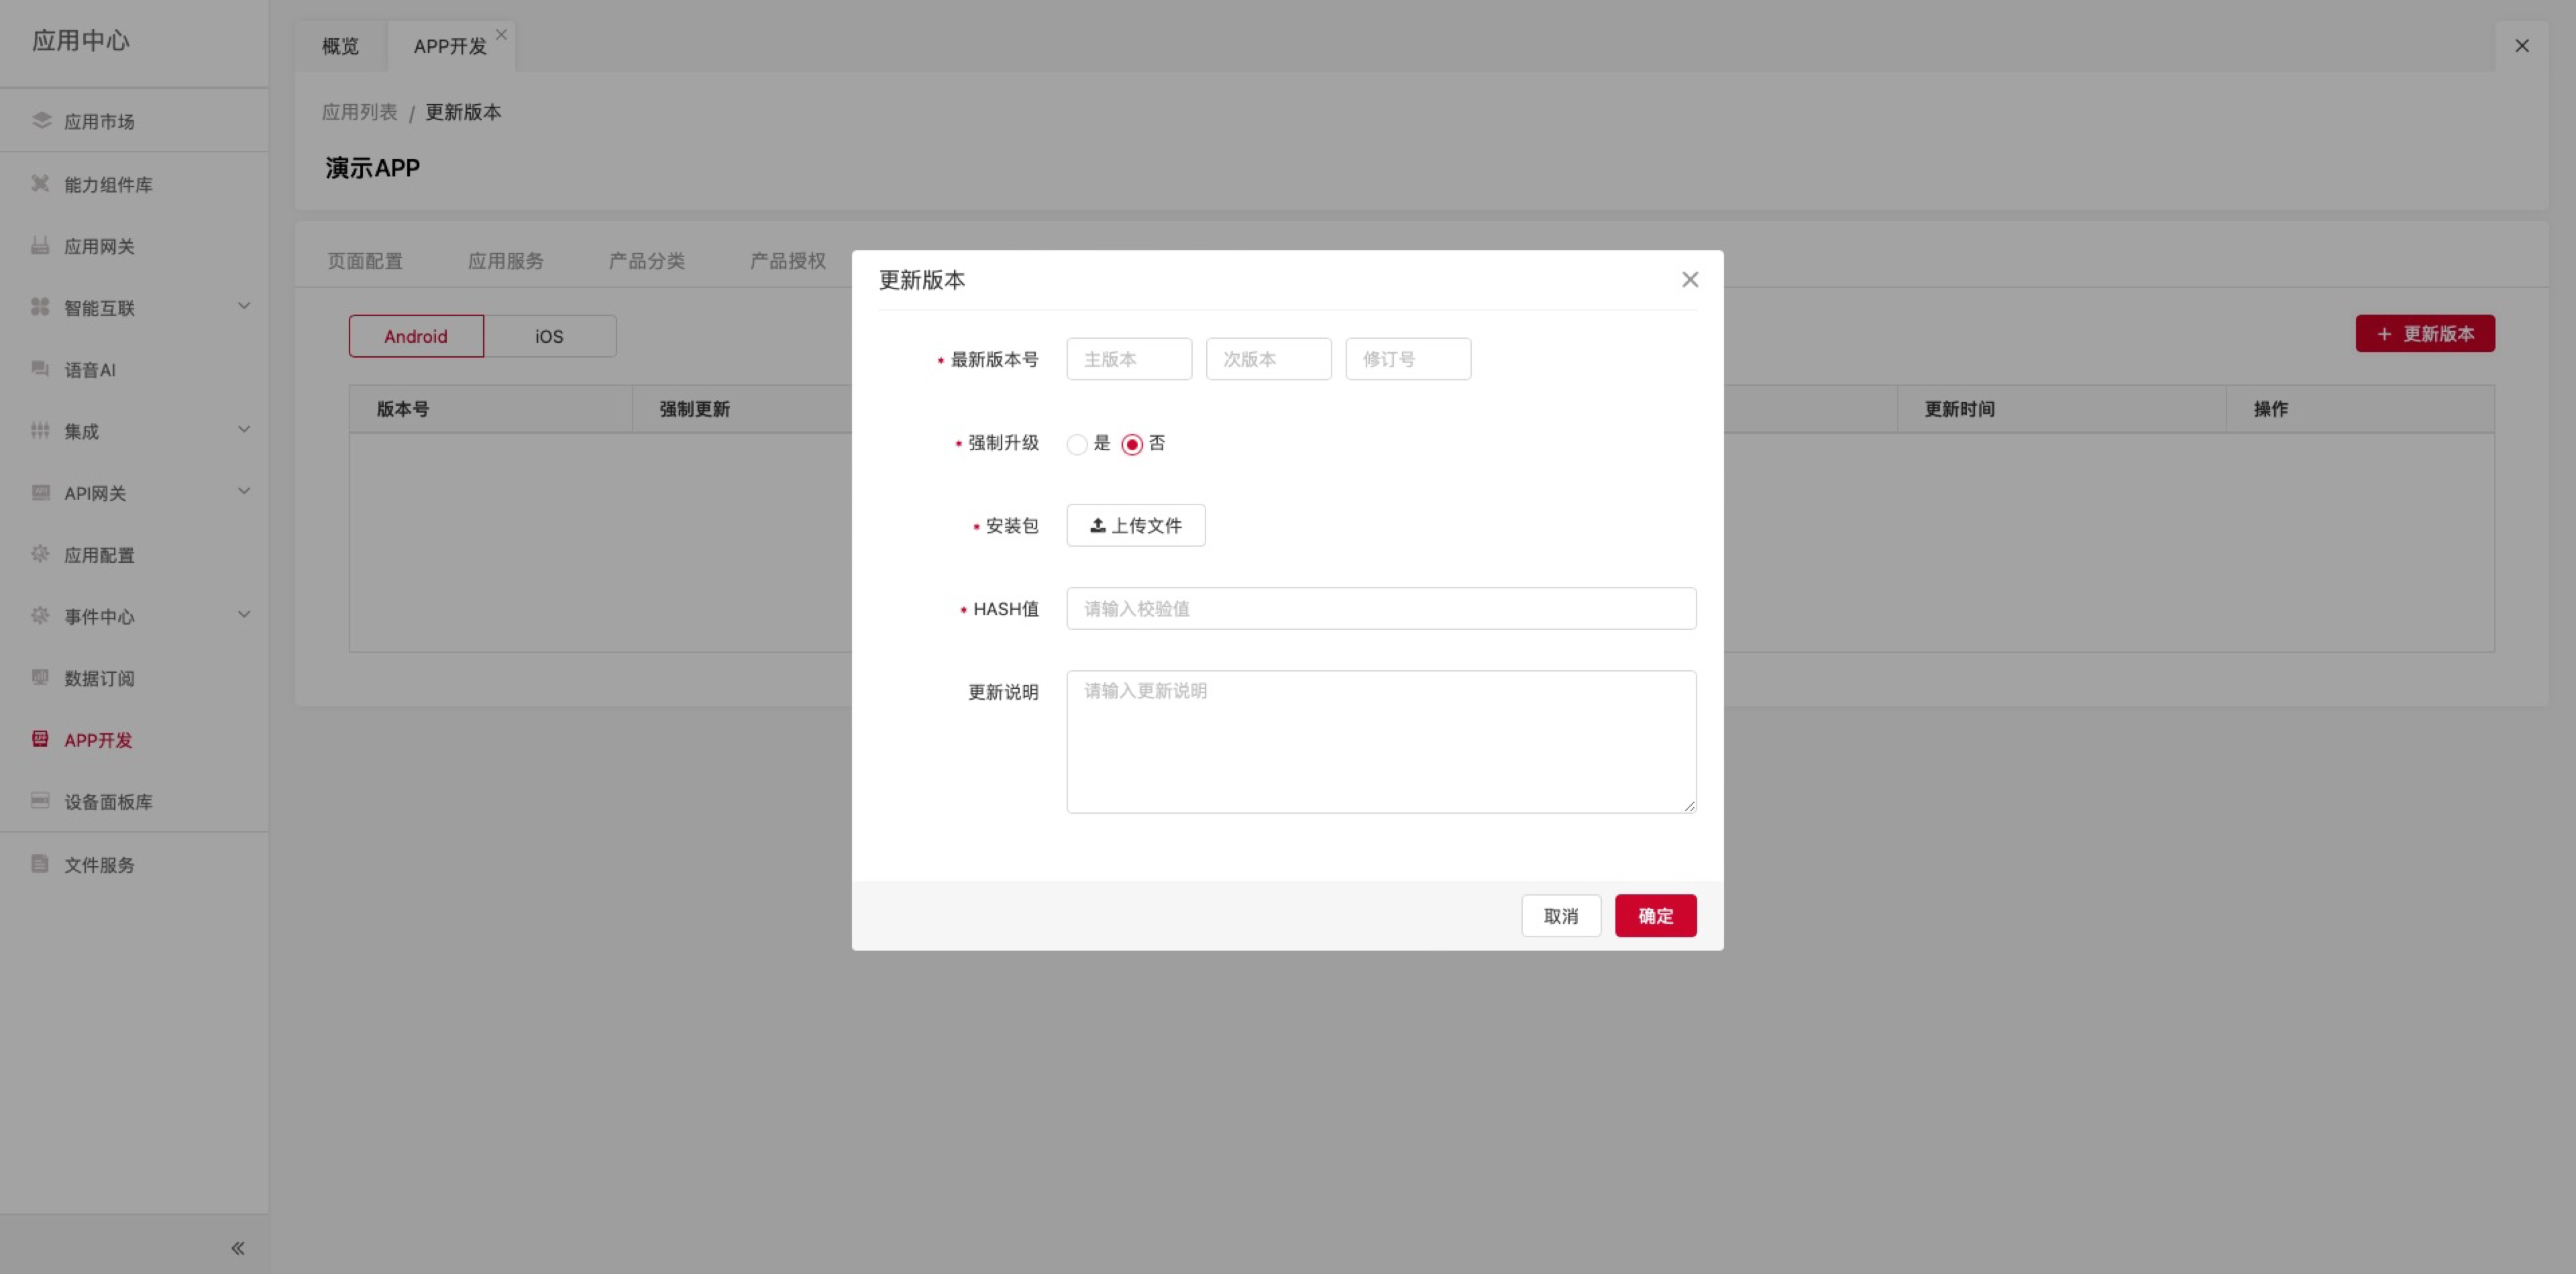Screen dimensions: 2576x1274
Task: Click the 能力组件库 sidebar icon
Action: [x=40, y=184]
